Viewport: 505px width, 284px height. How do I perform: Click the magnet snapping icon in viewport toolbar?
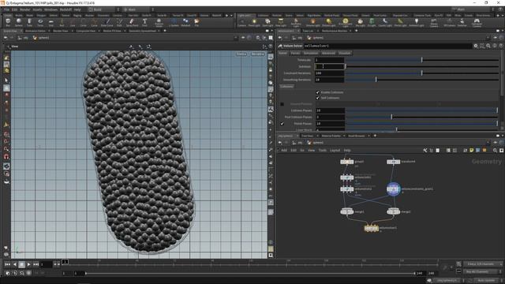[6, 157]
